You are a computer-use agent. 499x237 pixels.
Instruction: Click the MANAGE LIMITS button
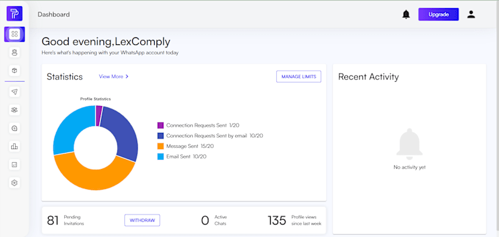[299, 77]
